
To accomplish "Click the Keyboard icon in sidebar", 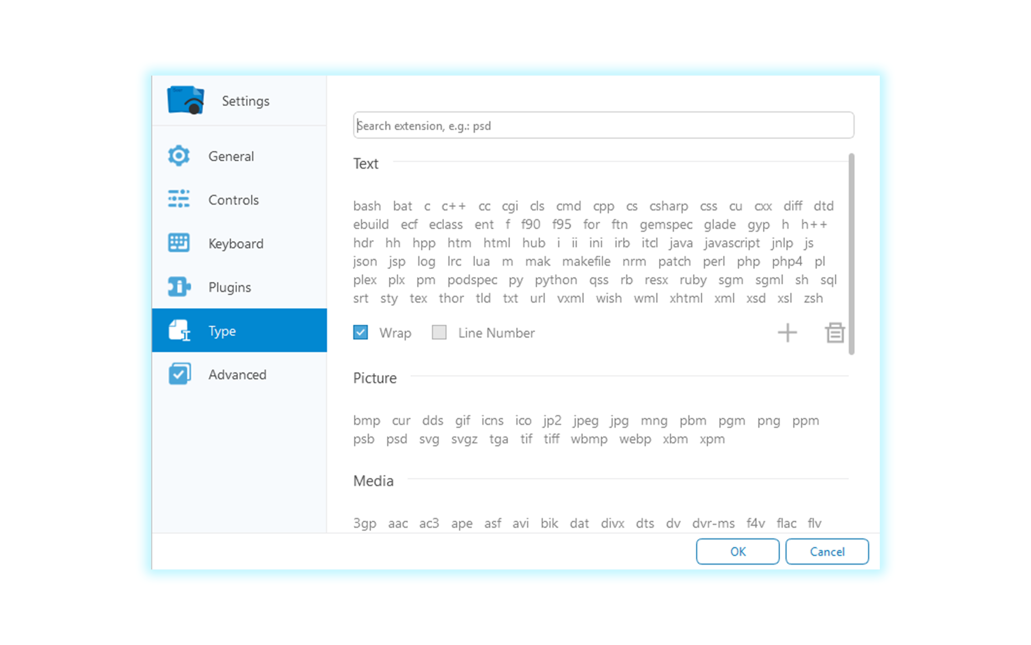I will click(x=179, y=243).
